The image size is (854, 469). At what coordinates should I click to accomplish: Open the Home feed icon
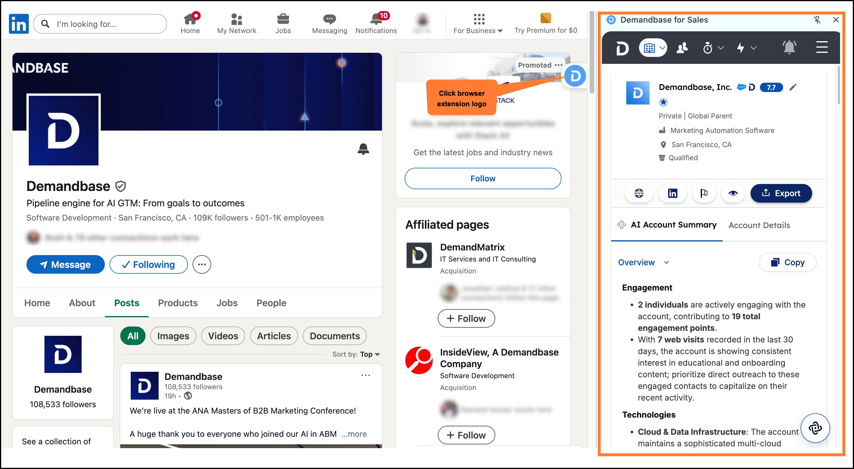point(190,23)
